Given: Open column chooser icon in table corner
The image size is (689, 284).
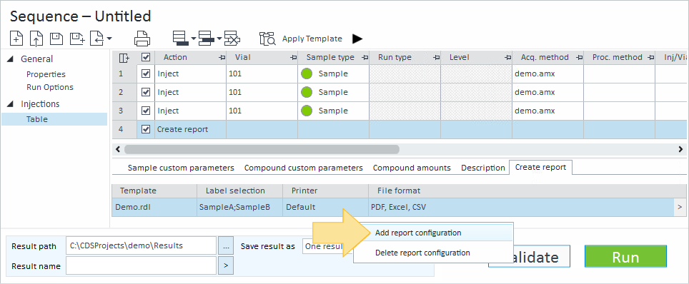Looking at the screenshot, I should pos(124,58).
